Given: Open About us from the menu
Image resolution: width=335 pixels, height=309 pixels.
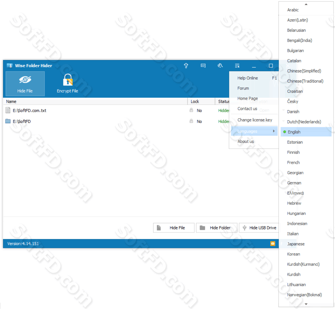Looking at the screenshot, I should pos(254,141).
